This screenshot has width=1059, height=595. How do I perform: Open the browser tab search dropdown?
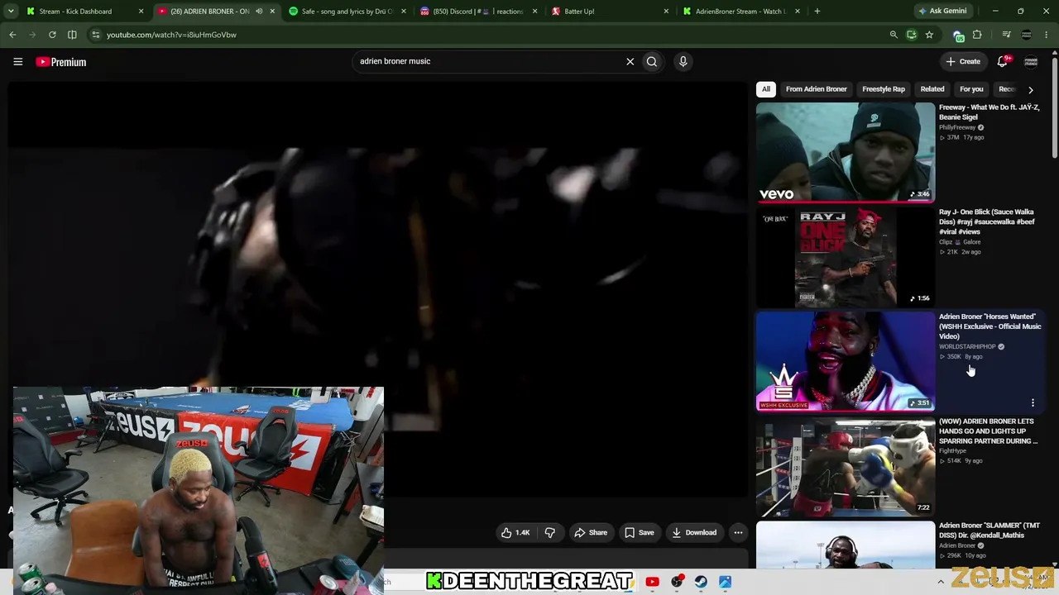[x=12, y=11]
